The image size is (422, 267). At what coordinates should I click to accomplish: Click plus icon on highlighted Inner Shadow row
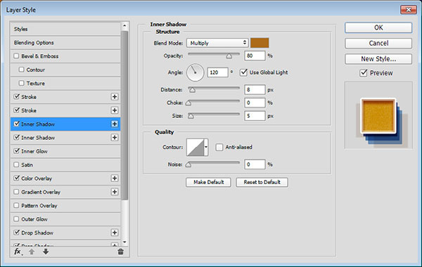point(115,124)
